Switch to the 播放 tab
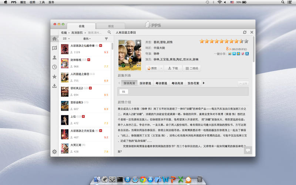This screenshot has height=185, width=296. coord(111,26)
